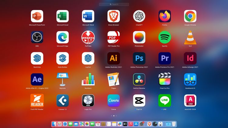Launch AutoCAD 2024
This screenshot has height=128, width=228.
(190, 100)
